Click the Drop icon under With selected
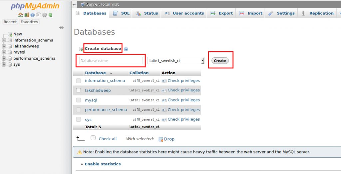The width and height of the screenshot is (341, 174). pos(161,139)
